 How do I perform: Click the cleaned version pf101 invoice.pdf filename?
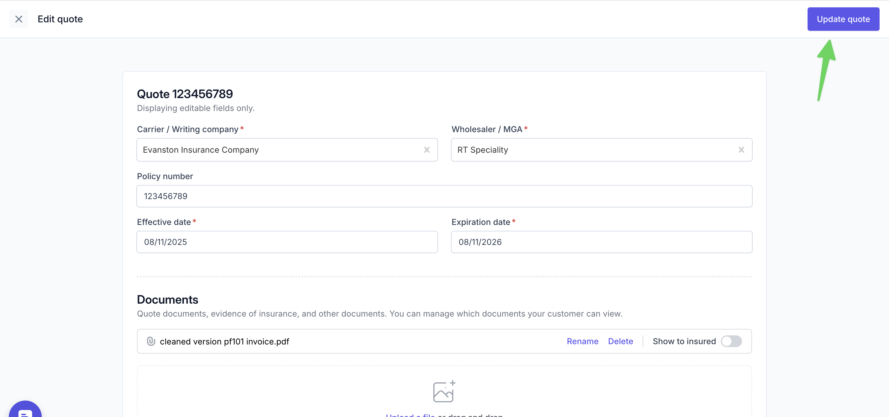coord(224,342)
